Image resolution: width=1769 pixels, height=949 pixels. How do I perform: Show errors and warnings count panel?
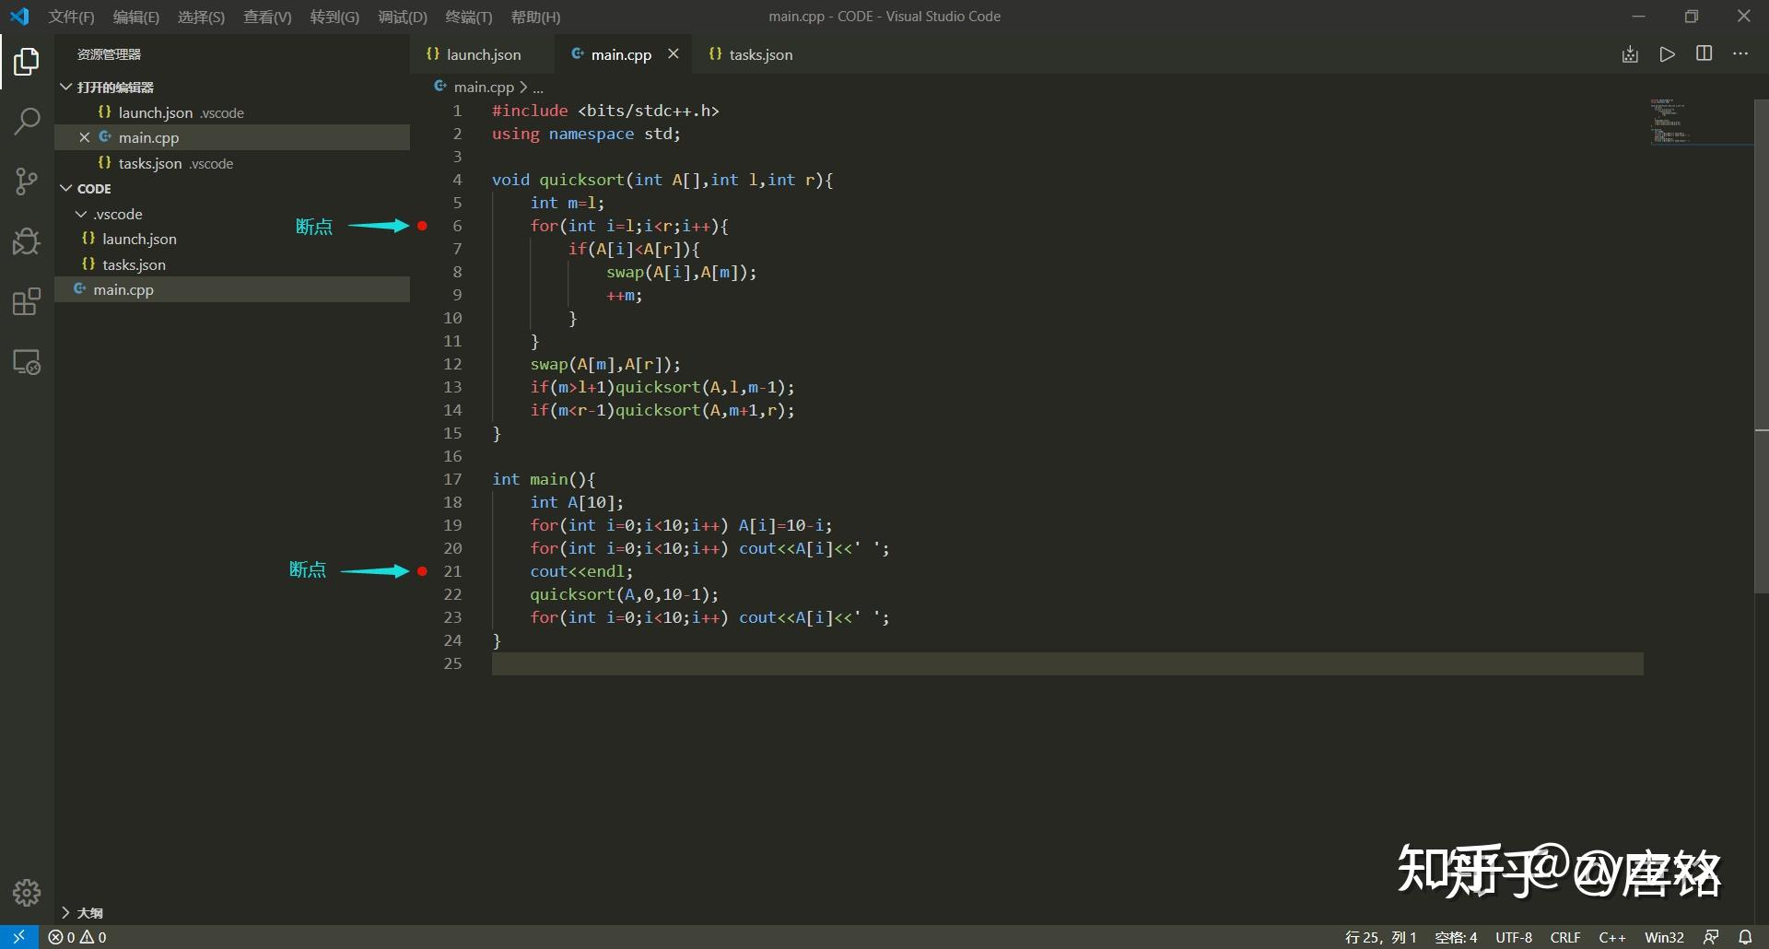77,937
